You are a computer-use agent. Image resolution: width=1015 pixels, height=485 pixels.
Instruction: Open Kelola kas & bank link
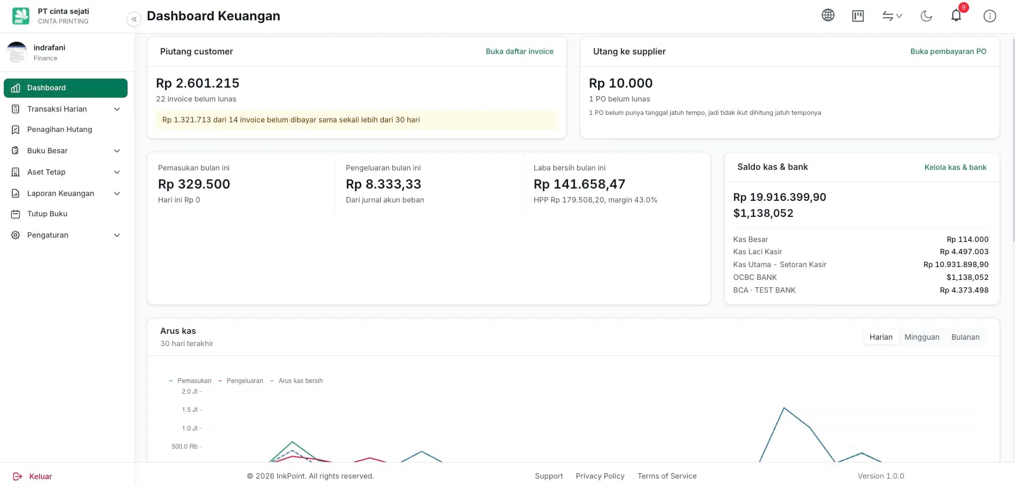click(955, 167)
